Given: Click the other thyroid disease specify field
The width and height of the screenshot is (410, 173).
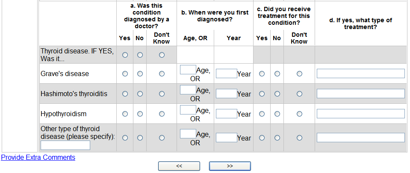Looking at the screenshot, I should (x=65, y=145).
